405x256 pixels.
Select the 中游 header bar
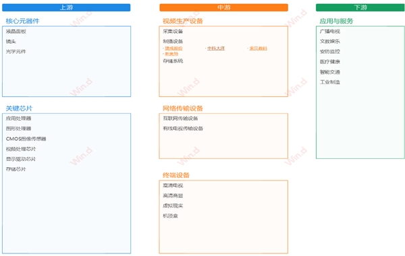[223, 7]
